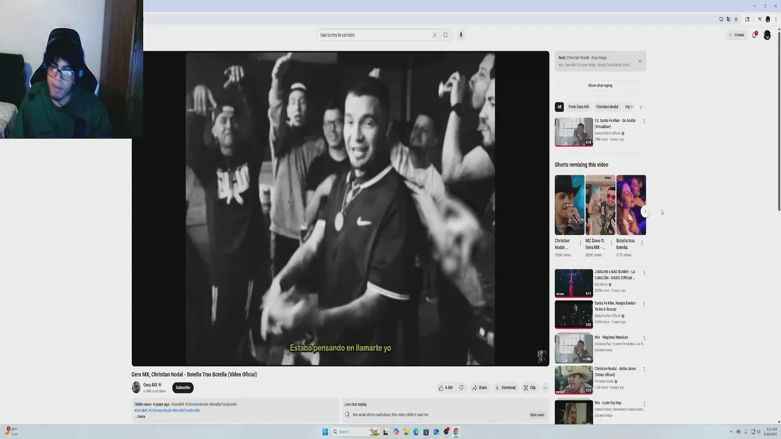The height and width of the screenshot is (439, 781).
Task: Click the main video player to pause
Action: (340, 209)
